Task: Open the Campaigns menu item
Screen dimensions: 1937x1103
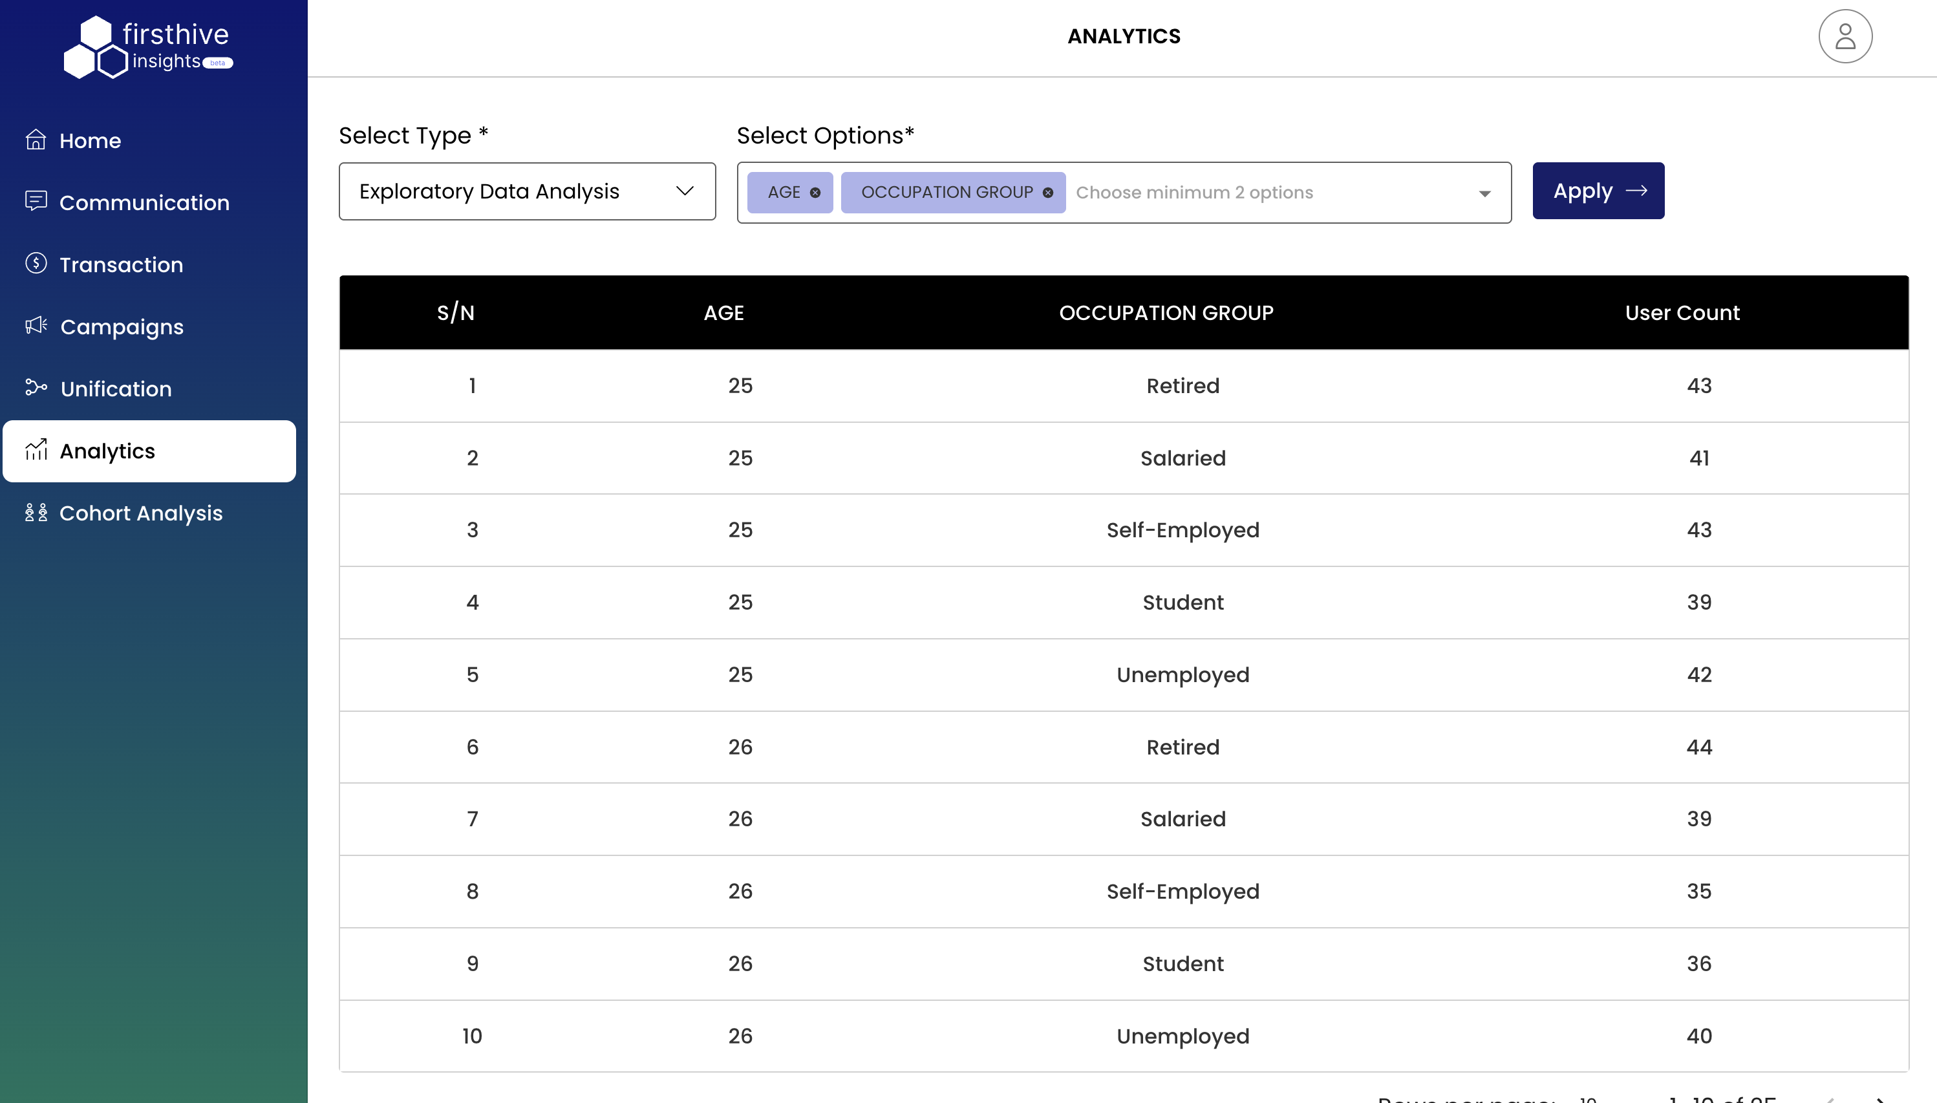Action: click(x=121, y=327)
